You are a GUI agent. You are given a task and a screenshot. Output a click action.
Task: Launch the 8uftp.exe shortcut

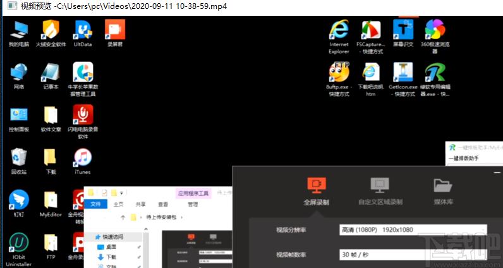pyautogui.click(x=339, y=80)
